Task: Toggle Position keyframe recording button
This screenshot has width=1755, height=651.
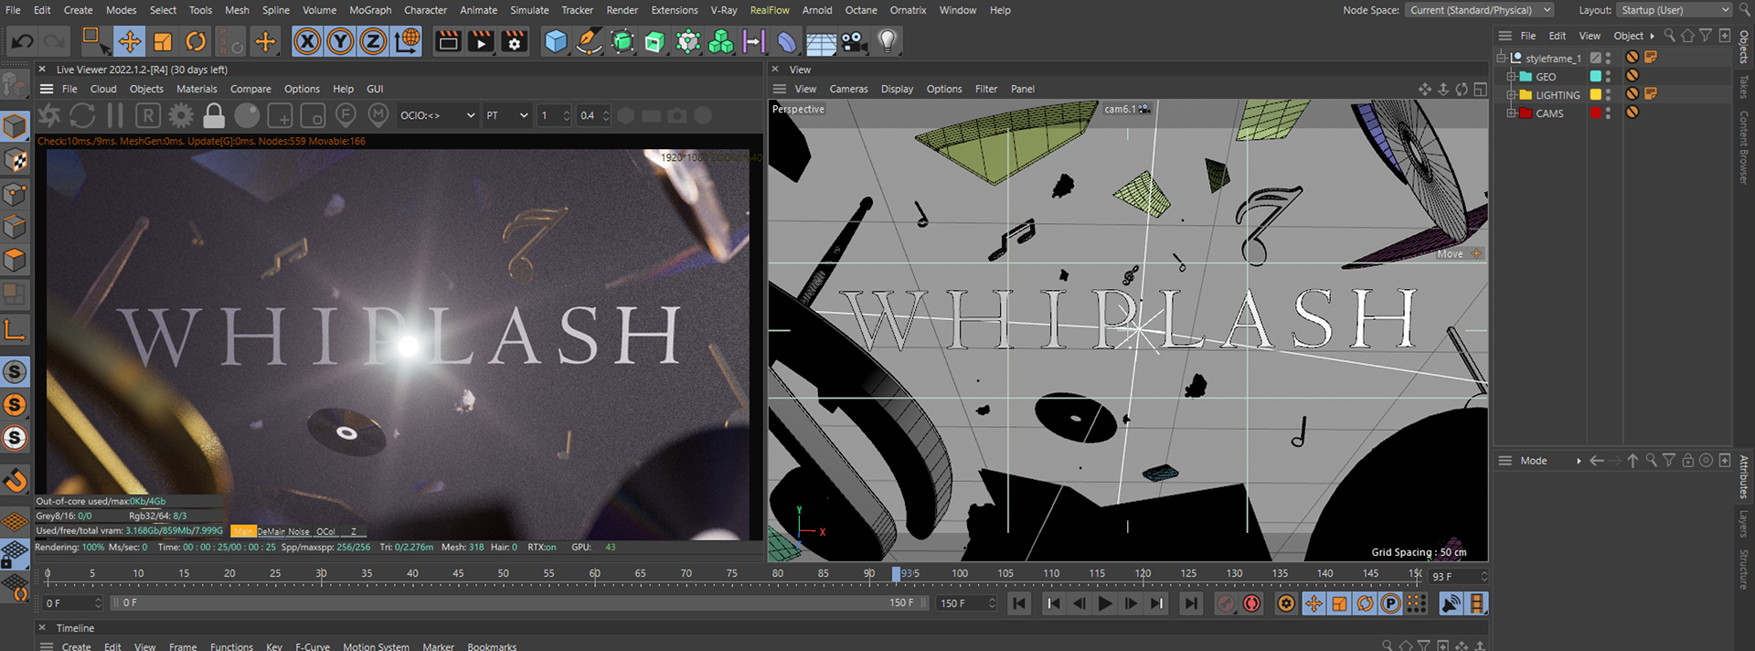Action: [x=1314, y=603]
